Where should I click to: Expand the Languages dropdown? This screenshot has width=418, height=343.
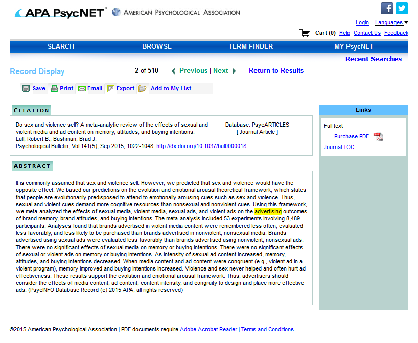(391, 22)
